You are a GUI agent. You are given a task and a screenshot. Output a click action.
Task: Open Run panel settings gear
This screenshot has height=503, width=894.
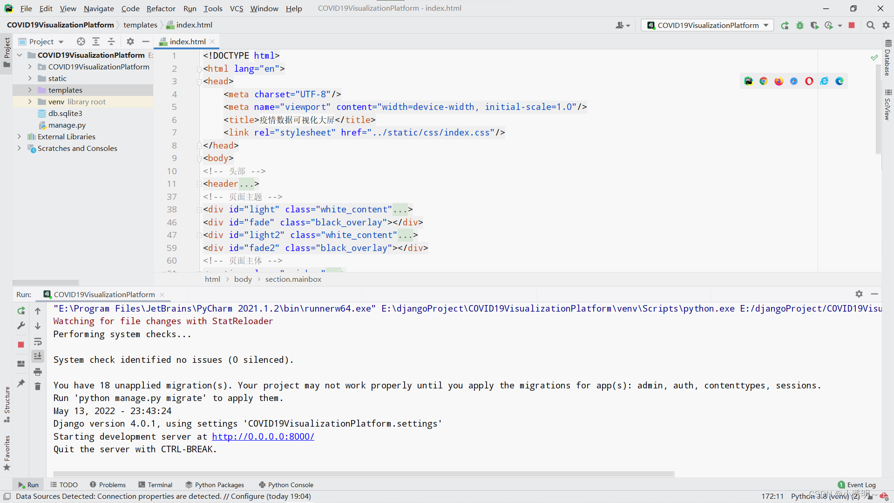pos(859,294)
